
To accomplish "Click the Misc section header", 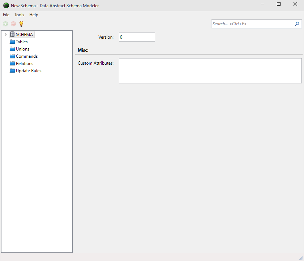I will 83,50.
